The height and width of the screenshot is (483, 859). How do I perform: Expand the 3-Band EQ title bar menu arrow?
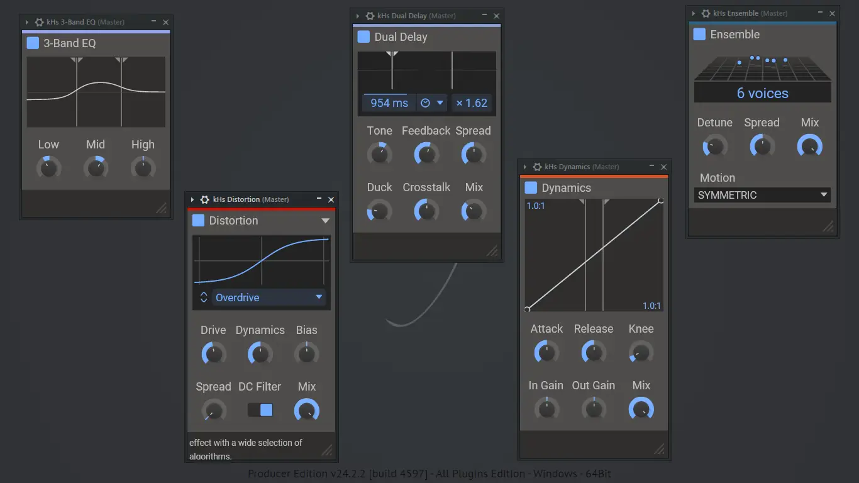click(27, 22)
